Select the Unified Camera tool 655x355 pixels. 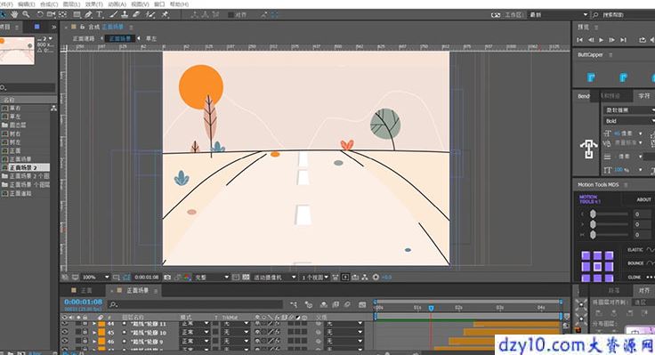point(51,14)
